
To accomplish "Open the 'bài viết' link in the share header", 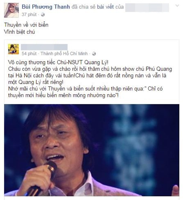I will (105, 7).
